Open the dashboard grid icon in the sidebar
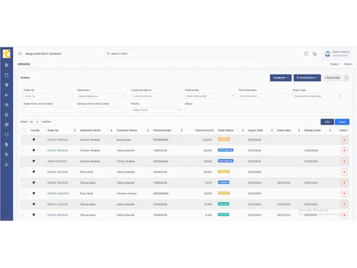This screenshot has width=357, height=268. point(6,65)
